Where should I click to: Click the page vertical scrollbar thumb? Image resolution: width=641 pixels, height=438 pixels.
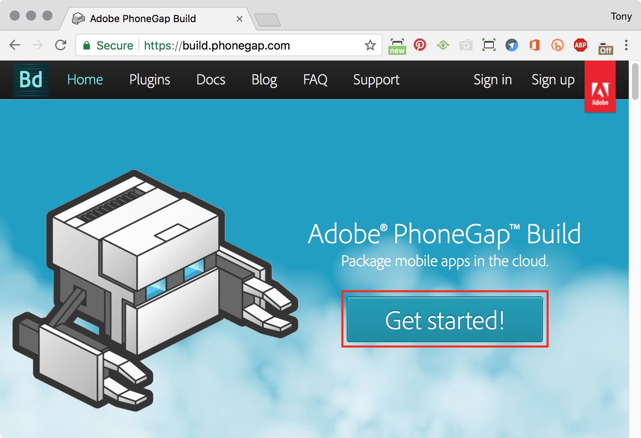635,81
